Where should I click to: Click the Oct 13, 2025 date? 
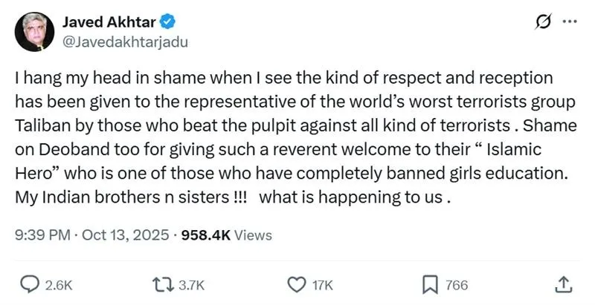120,235
